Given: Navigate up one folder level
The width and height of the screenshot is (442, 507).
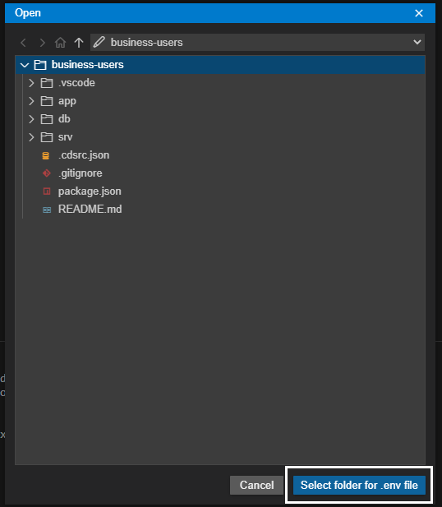Looking at the screenshot, I should [x=79, y=43].
